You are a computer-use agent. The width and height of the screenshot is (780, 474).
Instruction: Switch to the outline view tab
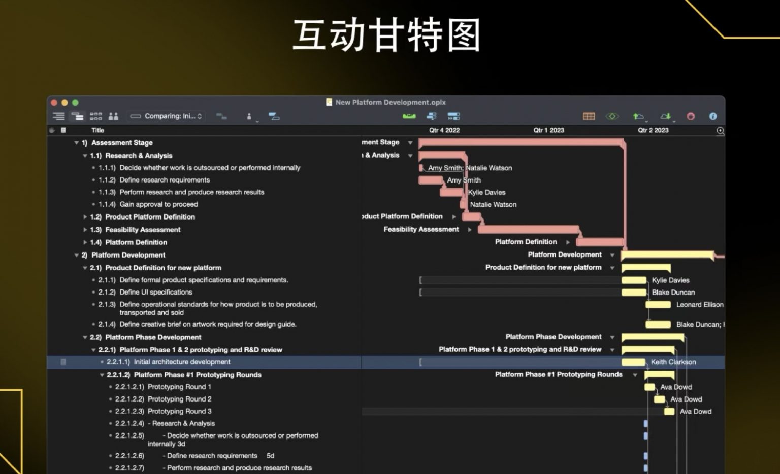pos(59,116)
